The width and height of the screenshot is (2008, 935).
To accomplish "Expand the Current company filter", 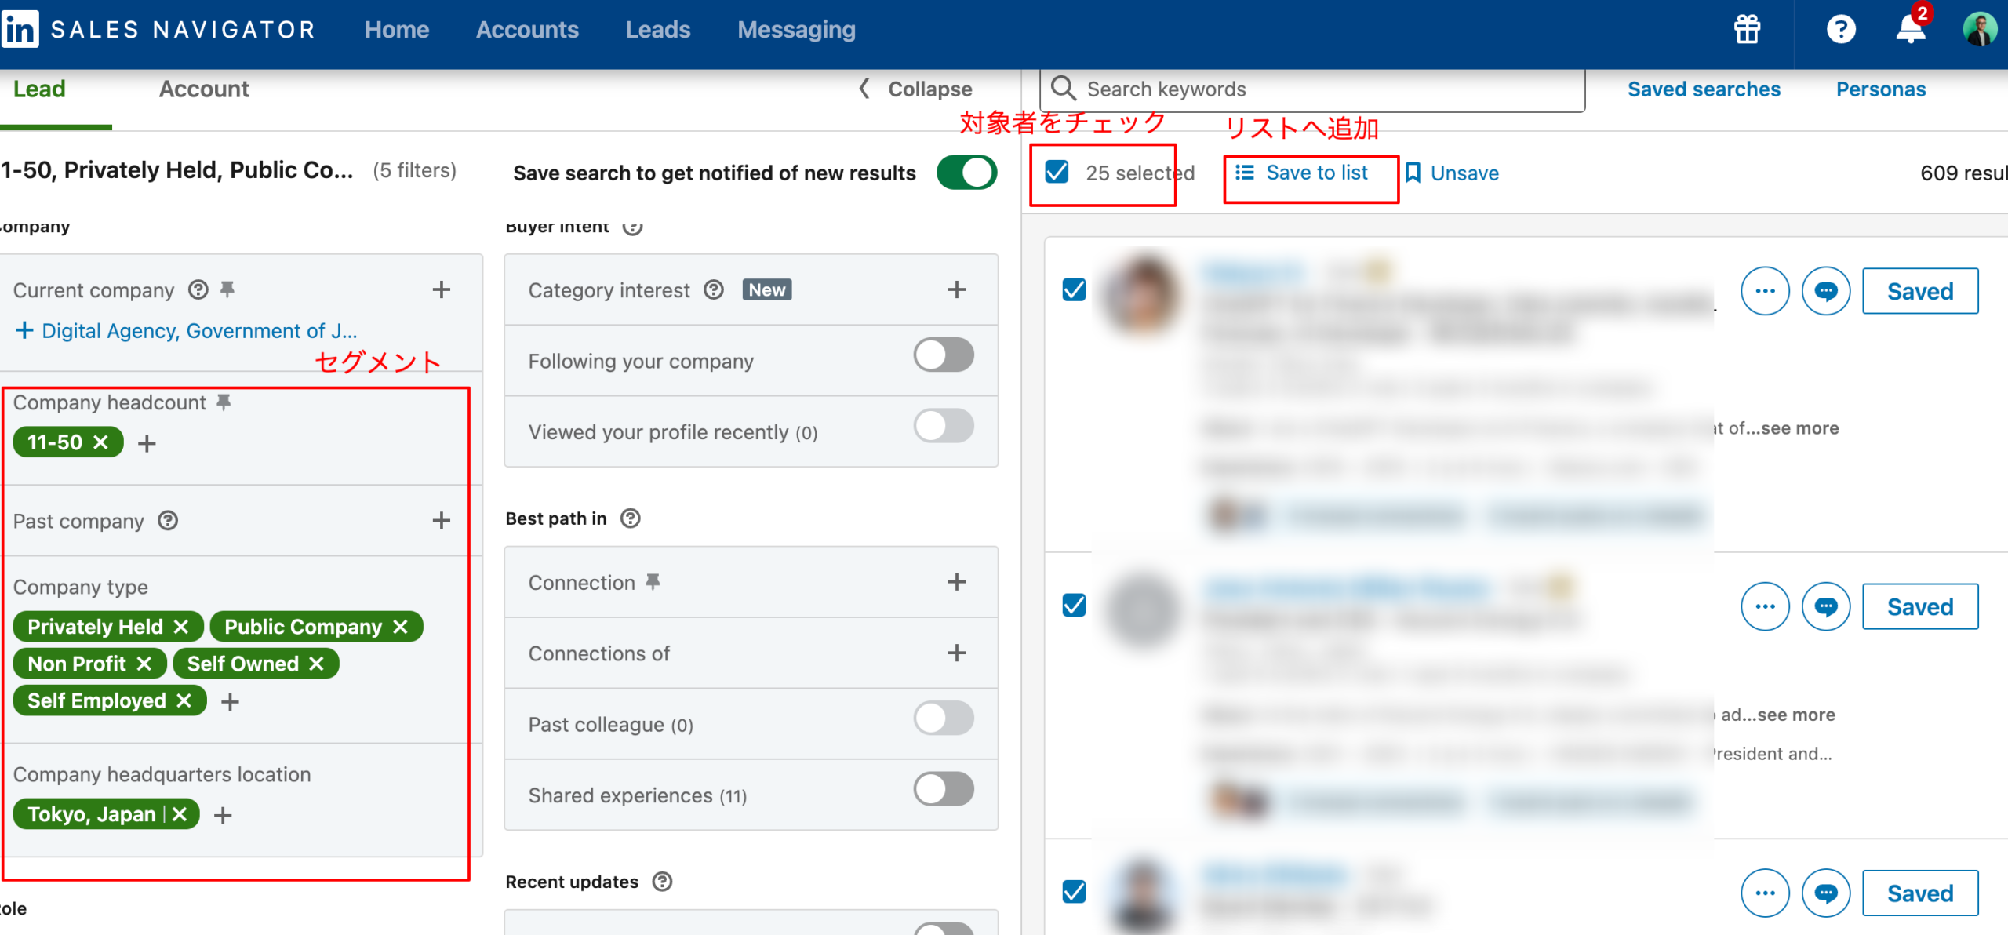I will pyautogui.click(x=442, y=289).
